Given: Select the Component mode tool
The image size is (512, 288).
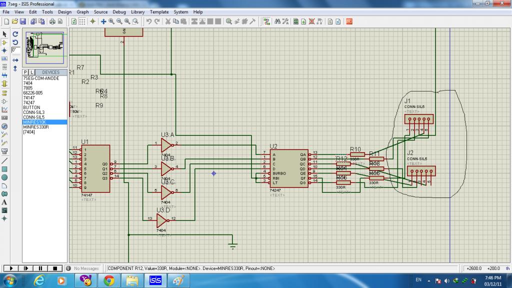Looking at the screenshot, I should pyautogui.click(x=4, y=42).
